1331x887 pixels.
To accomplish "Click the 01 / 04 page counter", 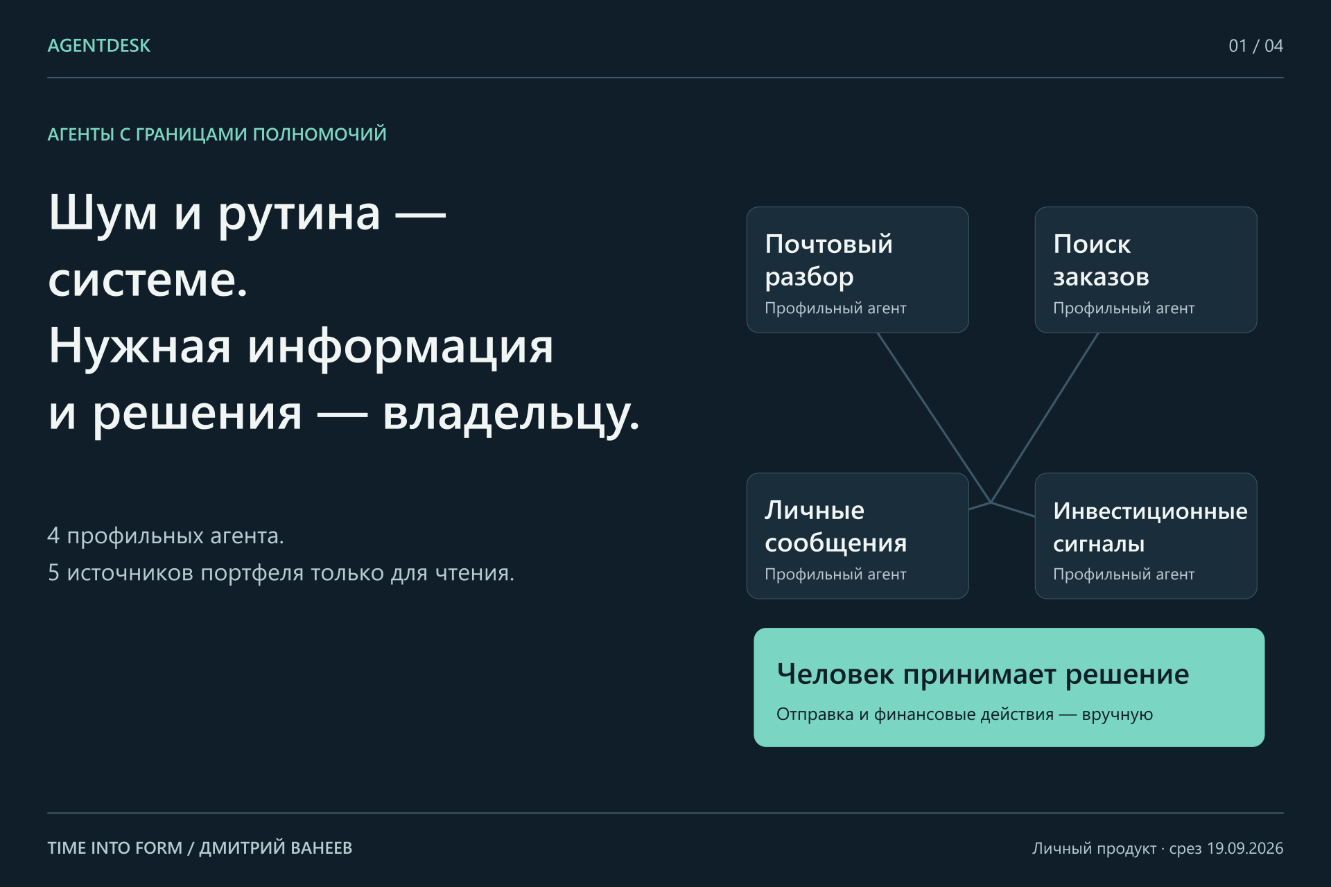I will click(1255, 46).
